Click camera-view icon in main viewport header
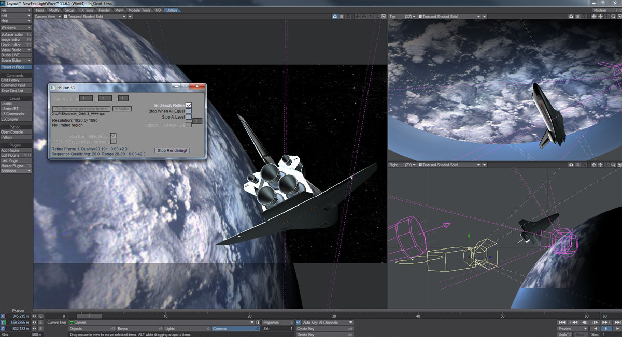This screenshot has width=622, height=337. tap(335, 17)
